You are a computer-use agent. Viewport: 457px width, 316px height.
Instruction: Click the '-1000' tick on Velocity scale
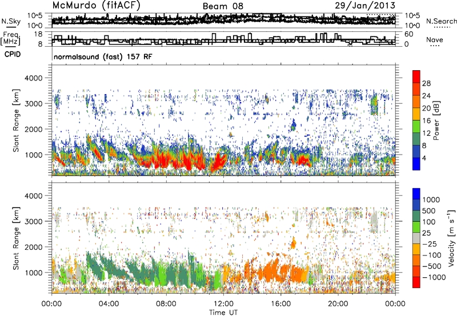point(434,277)
